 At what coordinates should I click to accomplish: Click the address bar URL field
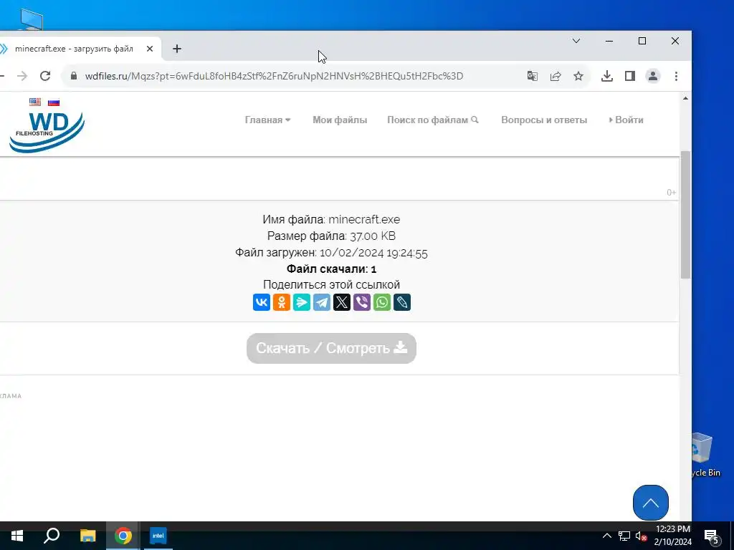click(274, 76)
